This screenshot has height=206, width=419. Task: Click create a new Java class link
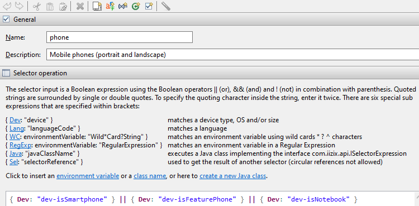(233, 176)
